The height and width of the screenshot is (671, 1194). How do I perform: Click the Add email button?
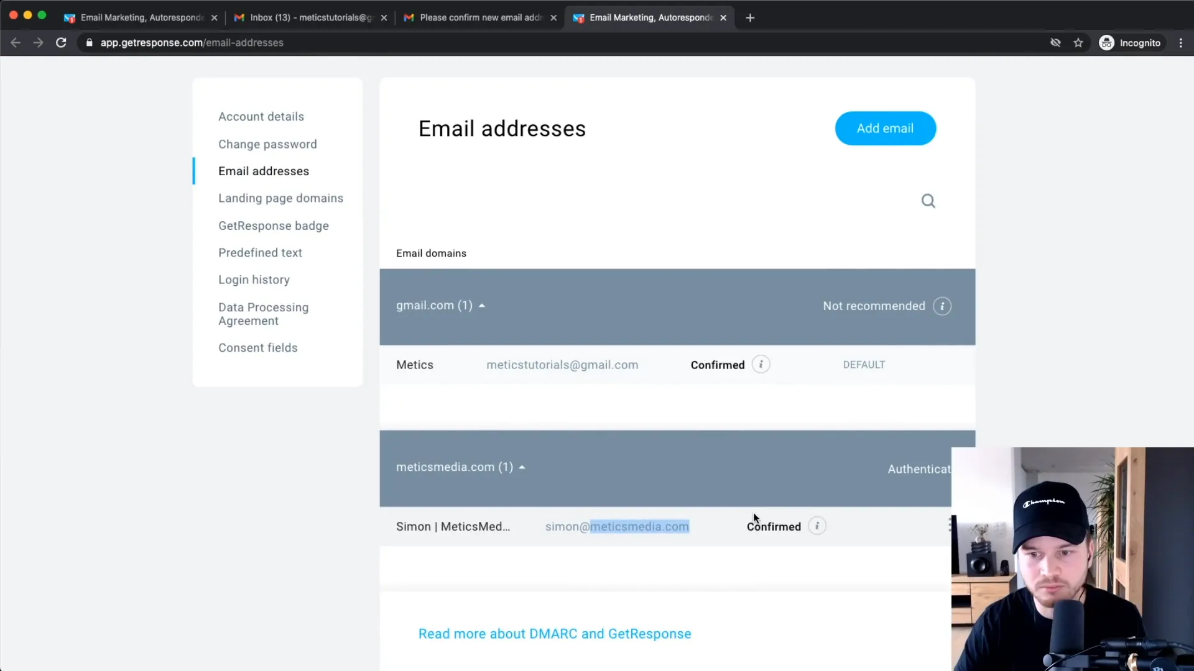click(x=885, y=129)
